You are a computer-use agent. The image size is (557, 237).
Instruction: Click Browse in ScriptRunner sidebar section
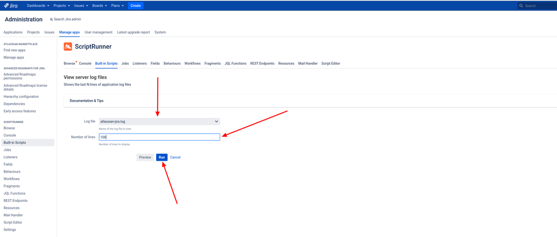point(9,129)
